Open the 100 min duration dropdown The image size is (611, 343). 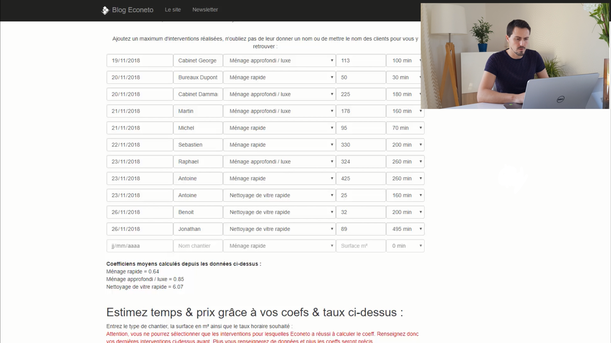(x=404, y=60)
